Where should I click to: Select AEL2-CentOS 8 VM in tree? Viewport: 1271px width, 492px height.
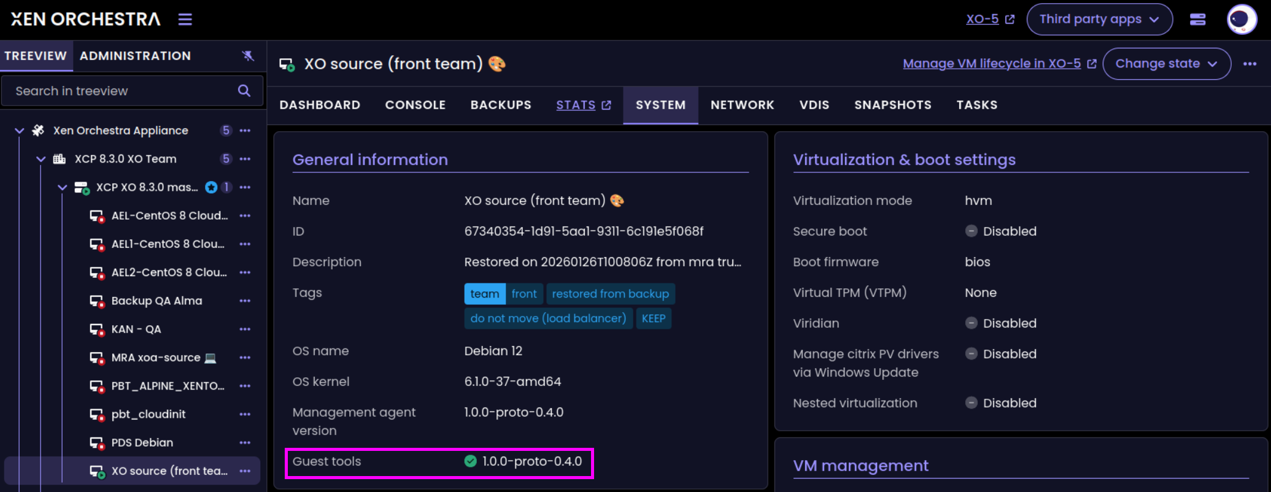pos(169,272)
